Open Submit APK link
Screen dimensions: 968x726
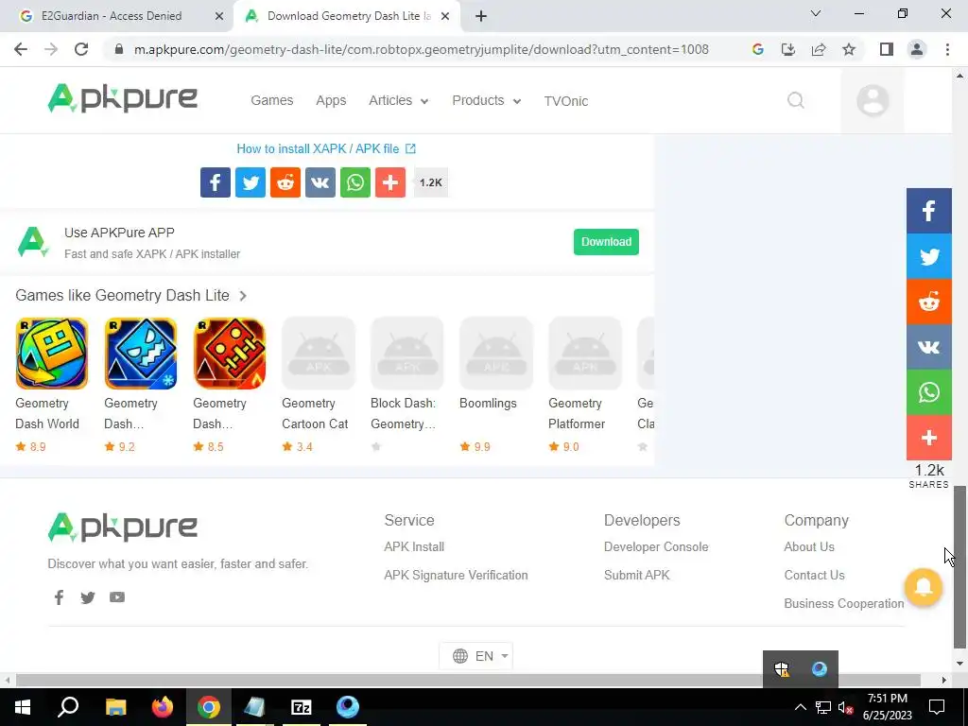[637, 576]
